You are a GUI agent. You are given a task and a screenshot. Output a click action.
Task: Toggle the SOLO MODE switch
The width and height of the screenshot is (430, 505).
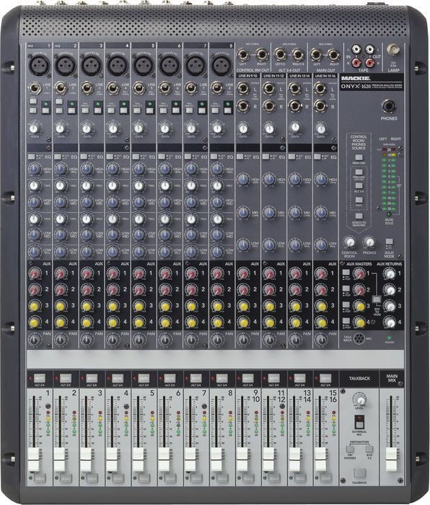[x=389, y=242]
